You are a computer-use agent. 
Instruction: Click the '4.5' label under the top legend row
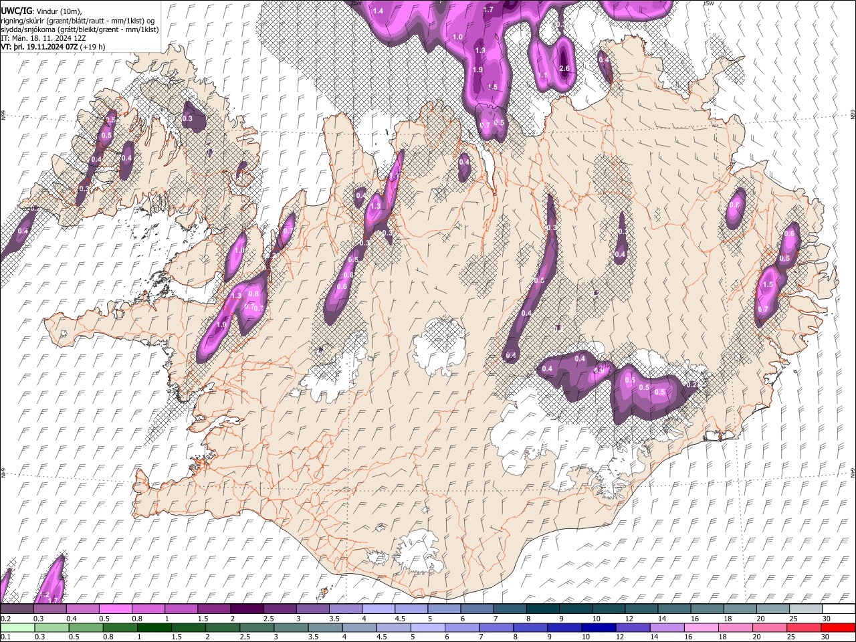click(x=400, y=619)
